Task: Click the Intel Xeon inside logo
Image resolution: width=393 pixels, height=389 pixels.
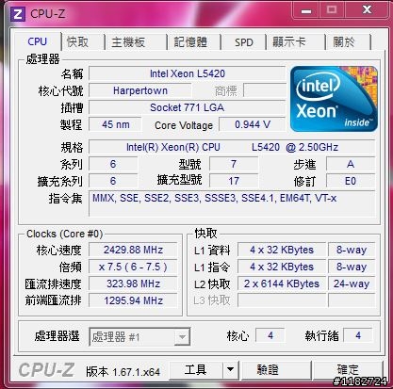Action: 334,99
